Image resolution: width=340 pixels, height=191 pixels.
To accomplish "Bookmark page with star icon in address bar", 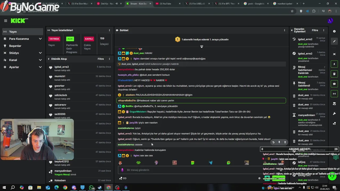I will click(292, 11).
